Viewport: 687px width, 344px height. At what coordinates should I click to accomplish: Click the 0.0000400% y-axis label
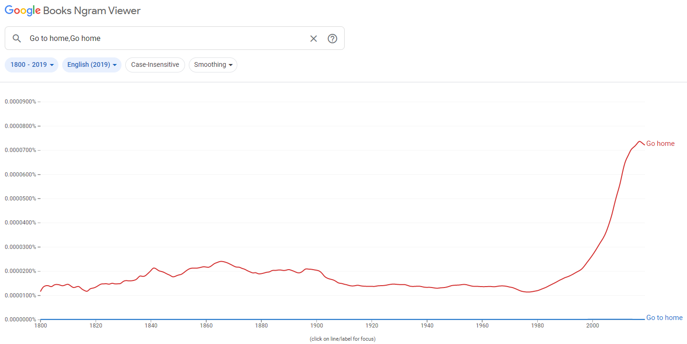pos(20,223)
